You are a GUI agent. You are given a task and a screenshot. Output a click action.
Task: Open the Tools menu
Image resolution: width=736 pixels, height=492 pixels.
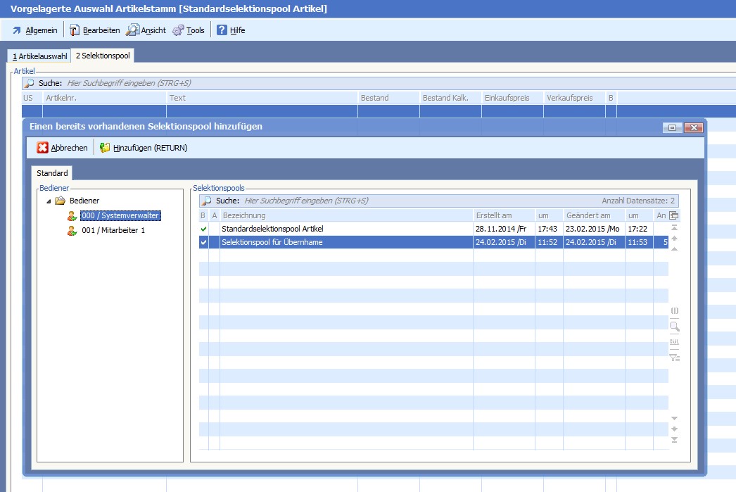tap(189, 30)
